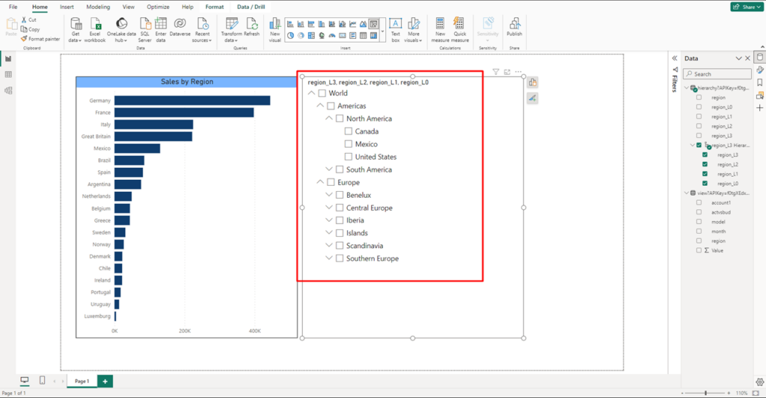The width and height of the screenshot is (766, 398).
Task: Collapse the World node in slicer
Action: coord(312,93)
